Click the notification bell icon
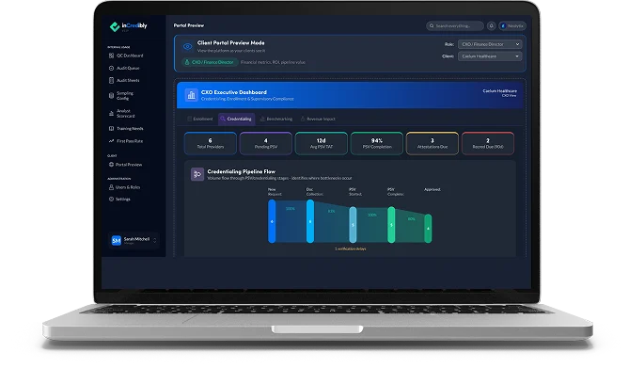The image size is (629, 384). coord(491,26)
